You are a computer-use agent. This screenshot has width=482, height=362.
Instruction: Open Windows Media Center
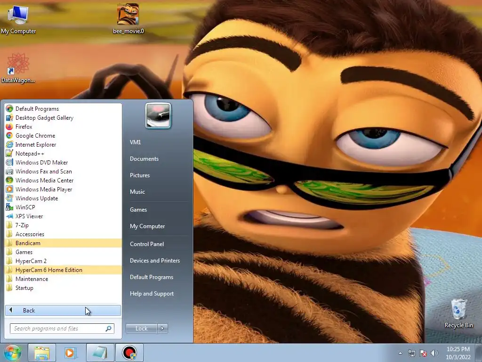[63, 180]
